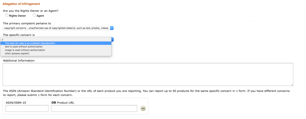Click the OR Product URL label
306x119 pixels.
point(63,103)
